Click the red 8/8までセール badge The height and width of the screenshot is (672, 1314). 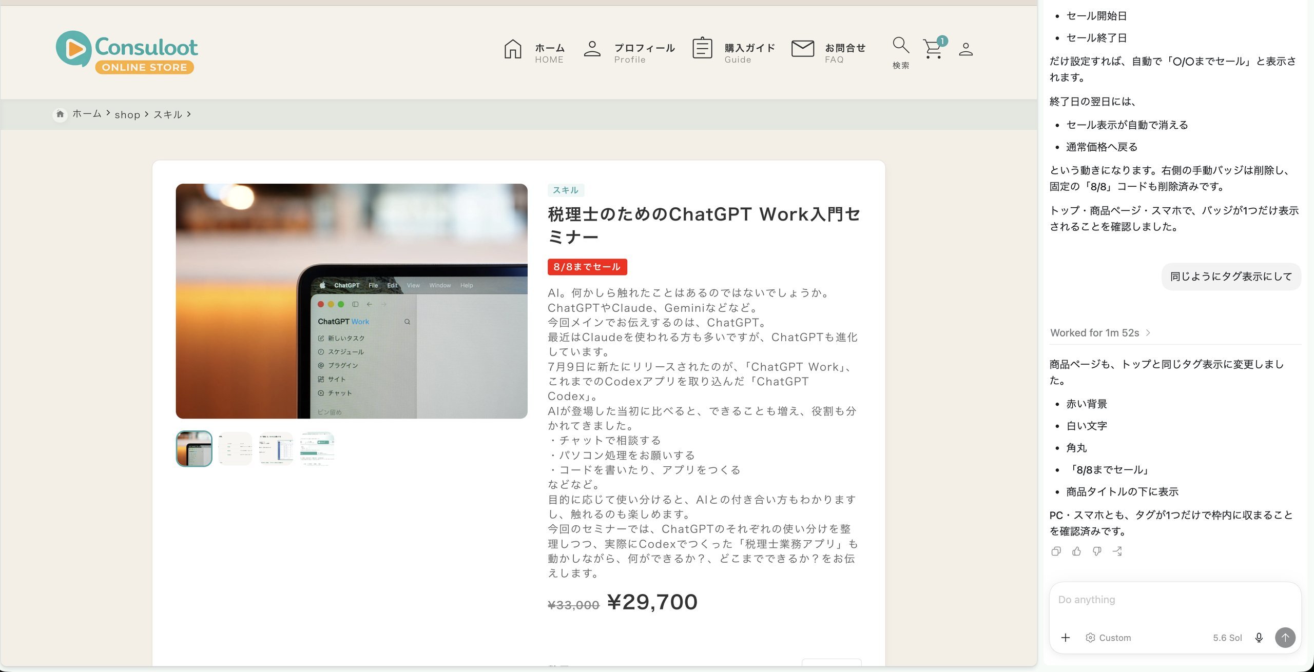[587, 267]
